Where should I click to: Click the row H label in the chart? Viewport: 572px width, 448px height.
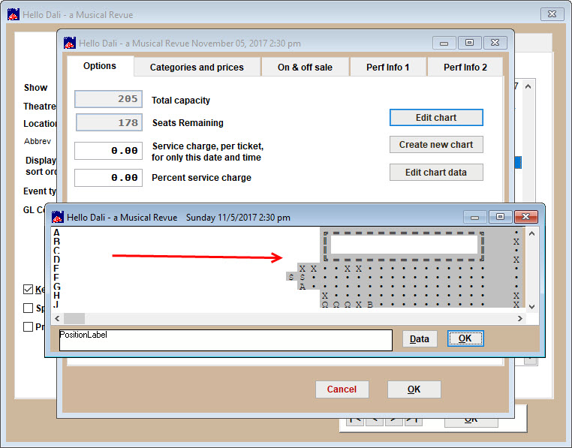tap(56, 296)
